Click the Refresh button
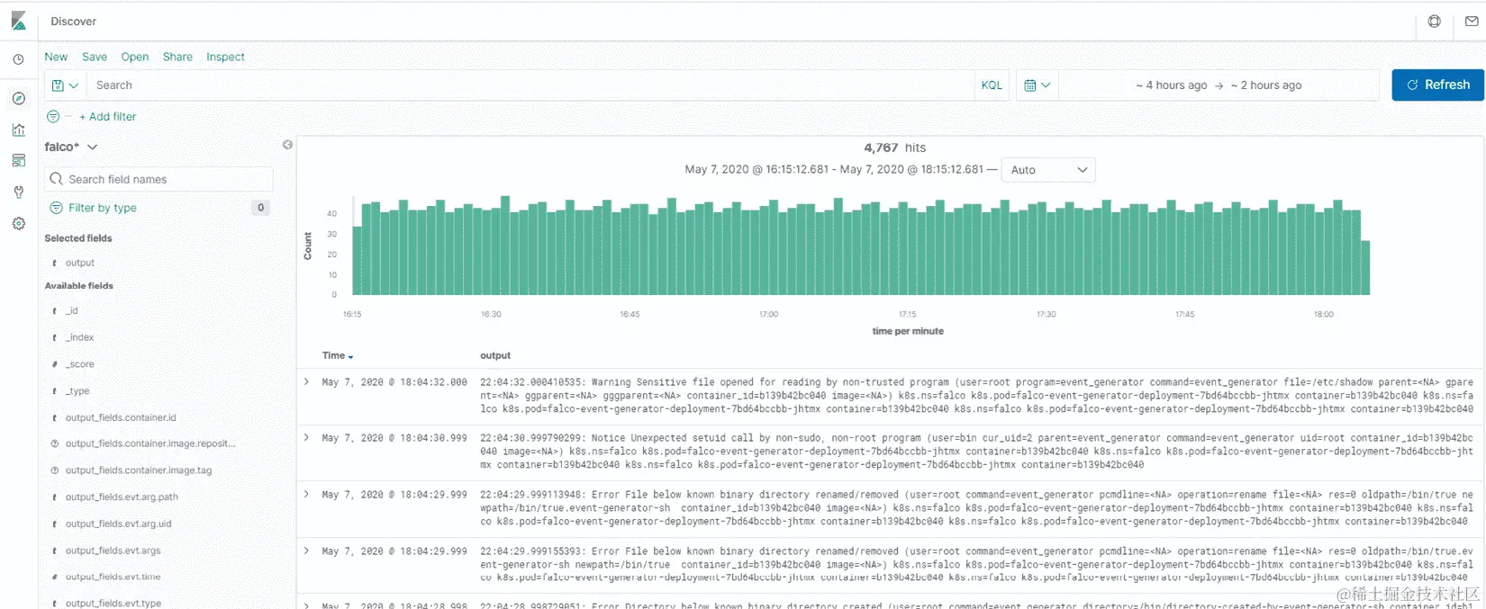The height and width of the screenshot is (609, 1486). pyautogui.click(x=1437, y=85)
